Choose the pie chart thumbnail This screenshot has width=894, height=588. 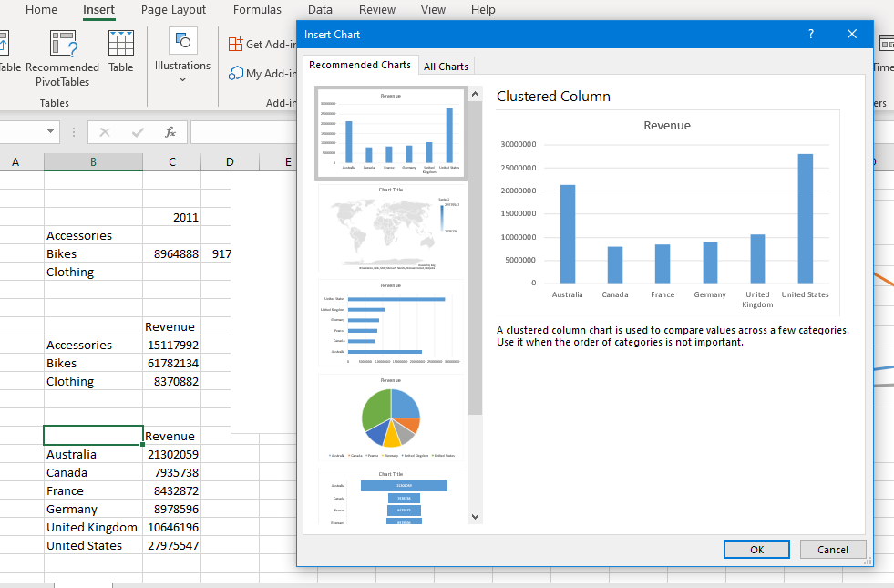coord(390,417)
